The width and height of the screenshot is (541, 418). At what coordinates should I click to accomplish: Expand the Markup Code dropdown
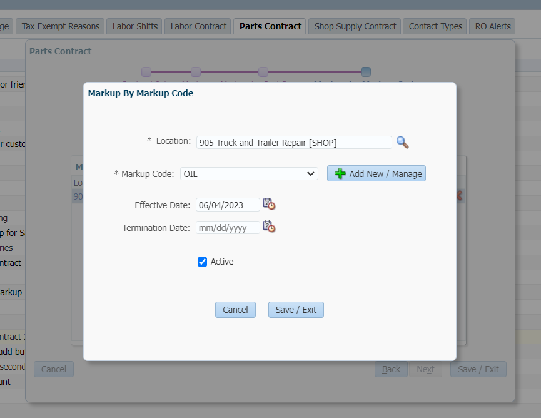249,174
